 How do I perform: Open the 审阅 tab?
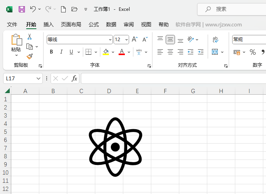coord(129,24)
